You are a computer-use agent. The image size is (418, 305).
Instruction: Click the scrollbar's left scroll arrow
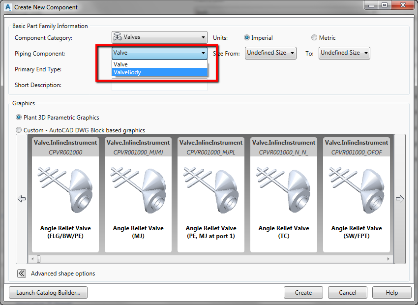32,259
